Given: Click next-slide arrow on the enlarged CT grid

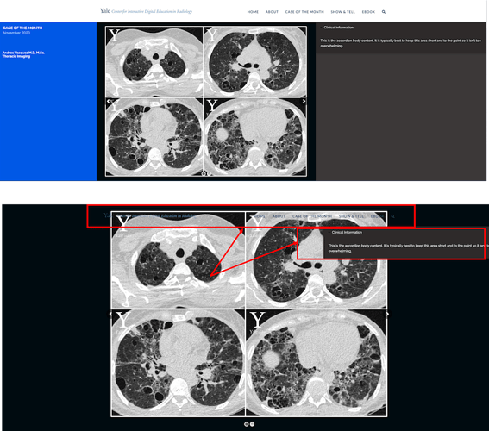Looking at the screenshot, I should tap(387, 314).
